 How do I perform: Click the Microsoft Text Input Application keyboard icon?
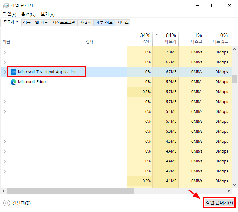tap(13, 72)
